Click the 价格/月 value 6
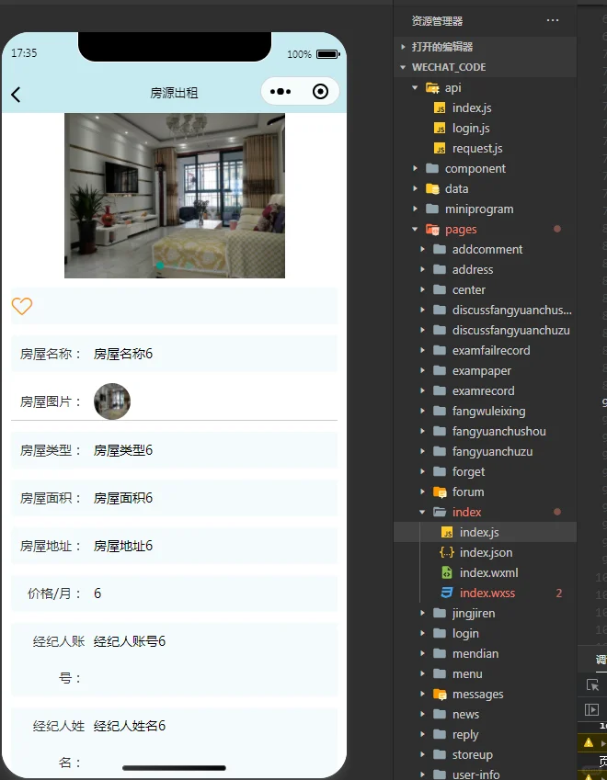607x780 pixels. pos(97,593)
